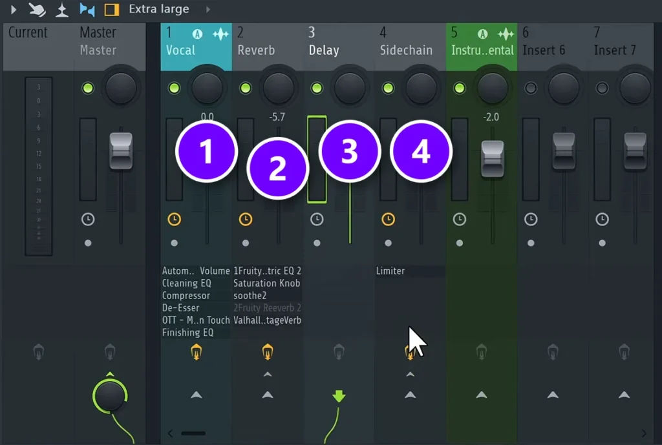Click the Insert 6 pan knob
Screen dimensions: 662x445
pyautogui.click(x=564, y=88)
